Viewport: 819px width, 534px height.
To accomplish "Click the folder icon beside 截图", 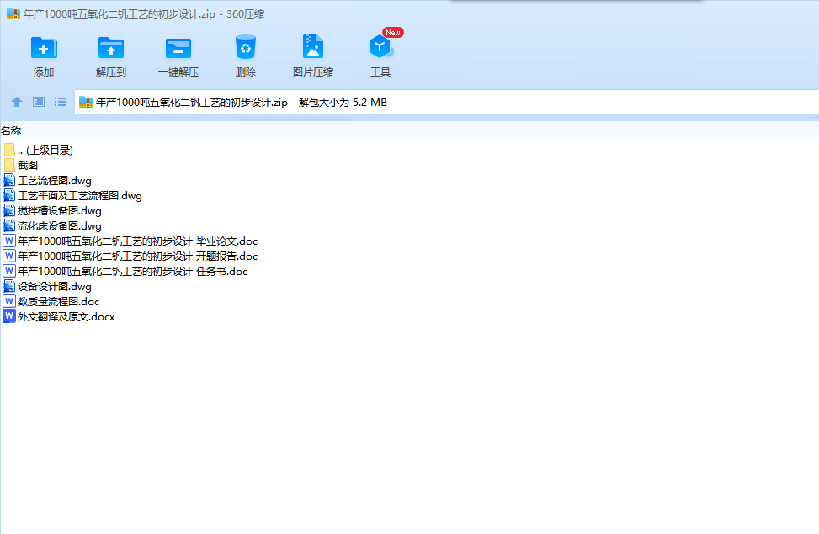I will coord(9,166).
